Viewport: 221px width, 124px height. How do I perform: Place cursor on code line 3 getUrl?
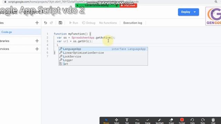coord(83,41)
